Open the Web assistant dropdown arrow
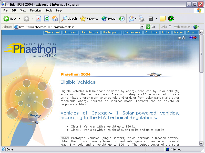 (x=199, y=27)
